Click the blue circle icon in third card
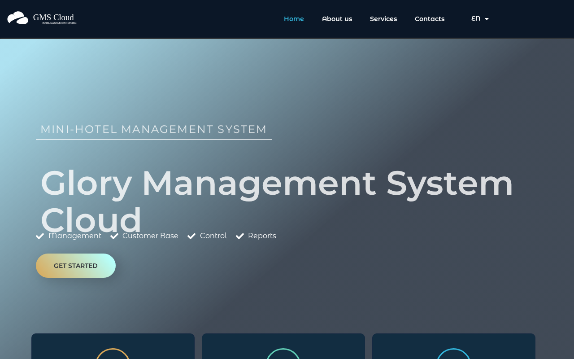Image resolution: width=574 pixels, height=359 pixels. point(454,354)
